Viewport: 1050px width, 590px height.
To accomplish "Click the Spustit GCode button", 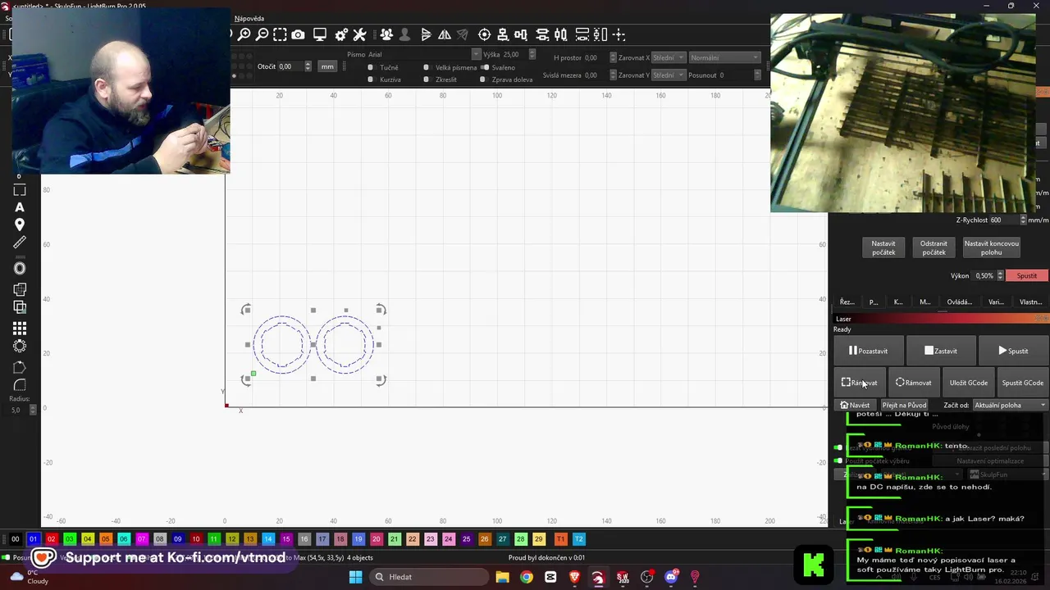I will coord(1023,383).
